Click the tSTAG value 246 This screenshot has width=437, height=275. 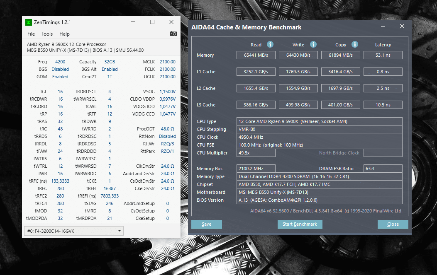[x=110, y=203]
